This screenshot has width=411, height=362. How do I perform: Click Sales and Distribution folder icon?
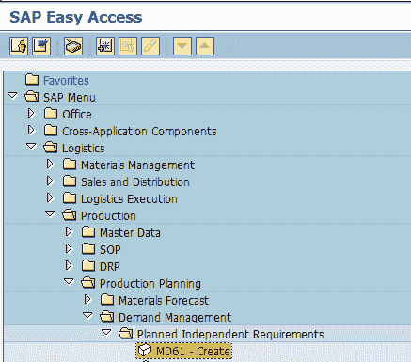pyautogui.click(x=70, y=181)
